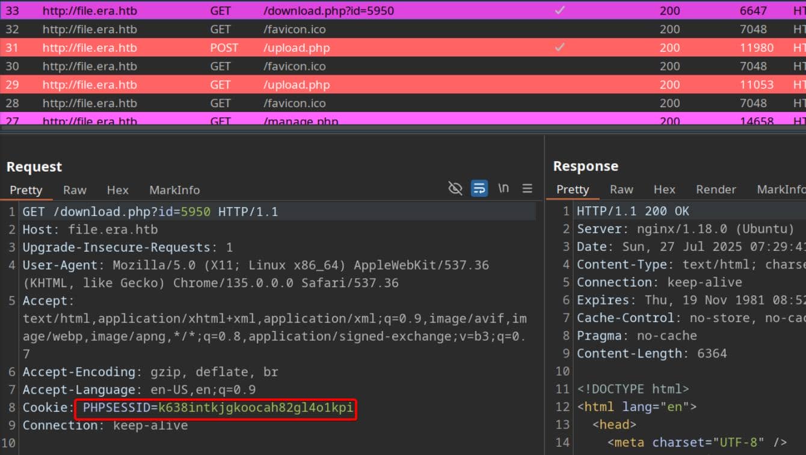
Task: Open the Hex tab in Request panel
Action: click(118, 190)
